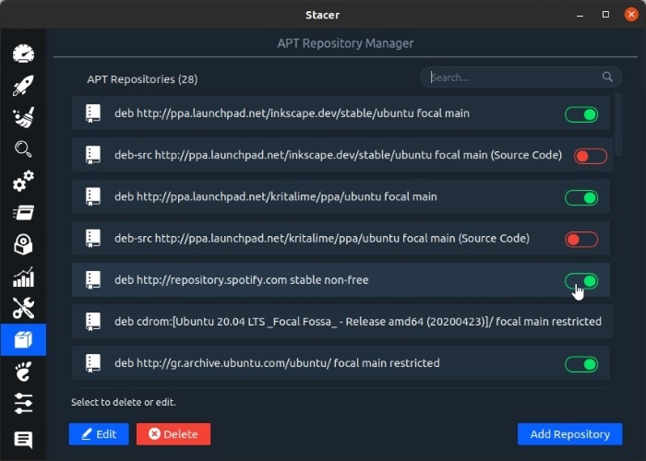Viewport: 646px width, 461px height.
Task: Minimize the Stacer window
Action: [580, 15]
